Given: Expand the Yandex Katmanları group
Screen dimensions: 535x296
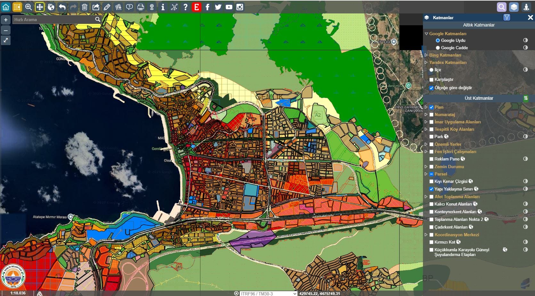Looking at the screenshot, I should (x=426, y=62).
